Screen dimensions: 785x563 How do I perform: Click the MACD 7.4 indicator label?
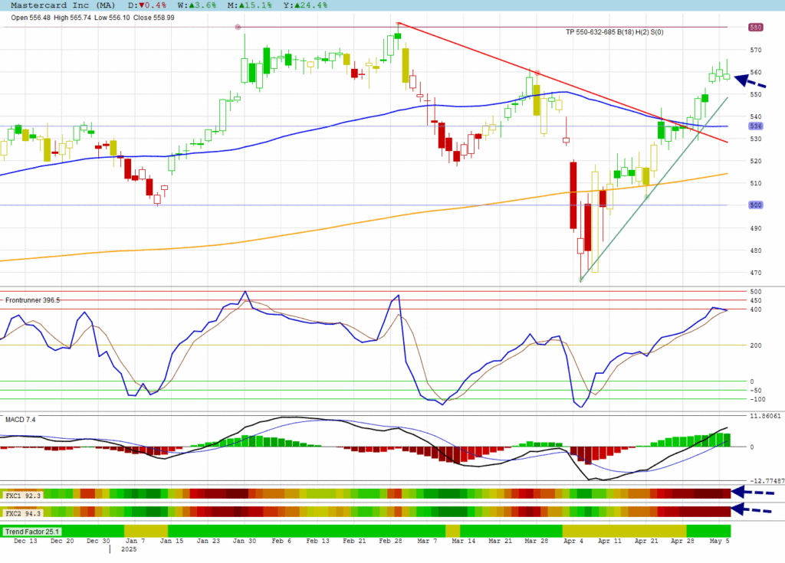pyautogui.click(x=21, y=419)
